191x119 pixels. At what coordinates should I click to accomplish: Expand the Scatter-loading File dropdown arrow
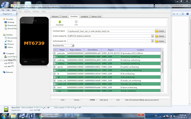point(153,36)
